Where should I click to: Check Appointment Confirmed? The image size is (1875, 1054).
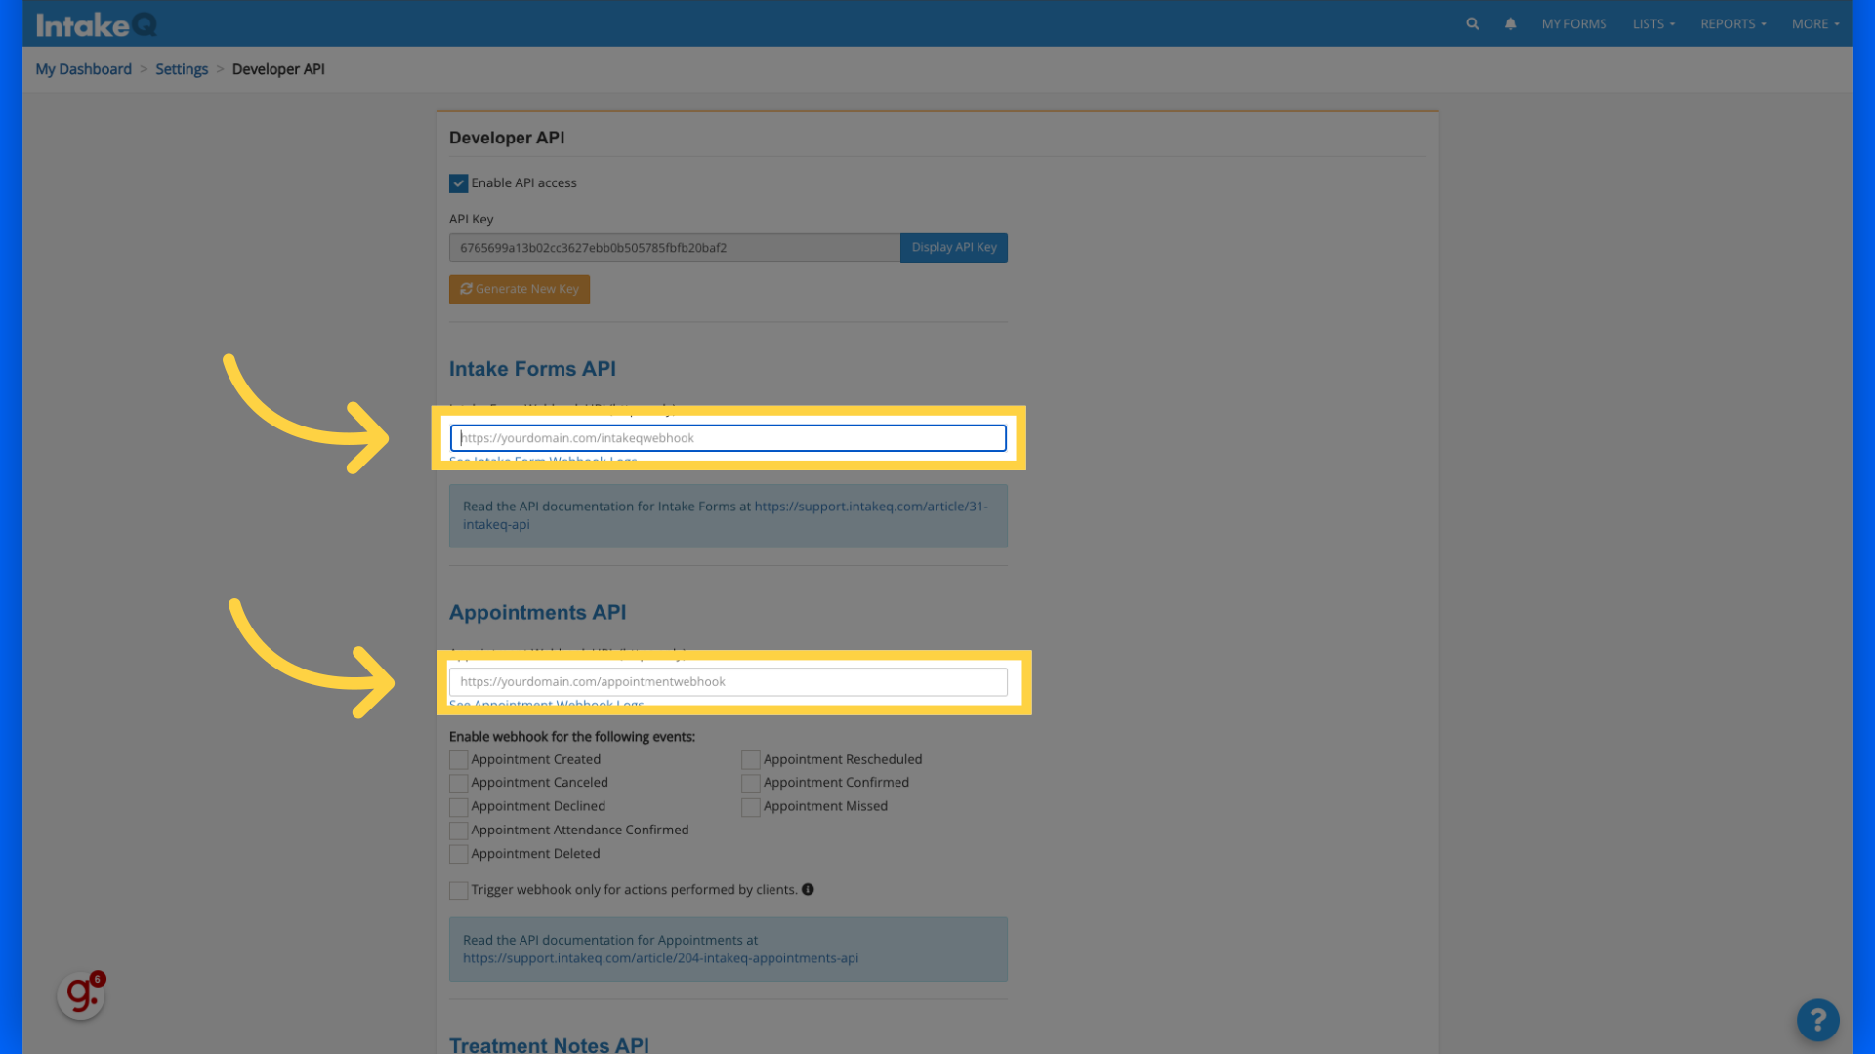pos(750,784)
